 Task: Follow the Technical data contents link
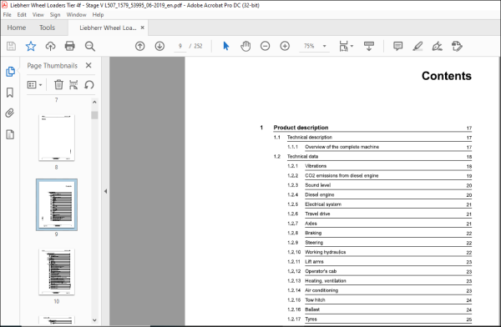point(302,157)
